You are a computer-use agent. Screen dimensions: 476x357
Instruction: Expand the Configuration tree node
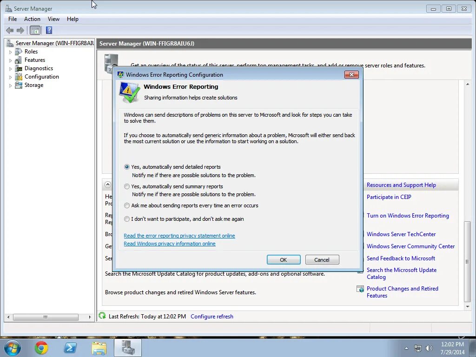tap(10, 77)
